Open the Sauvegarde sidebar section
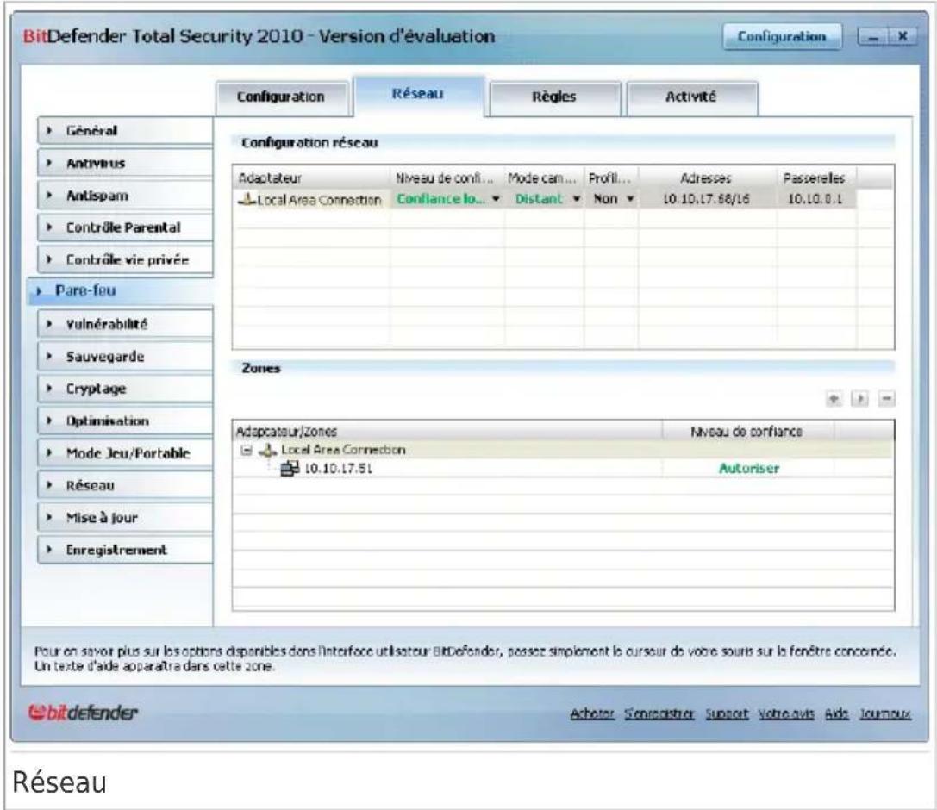Image resolution: width=937 pixels, height=810 pixels. coord(125,357)
